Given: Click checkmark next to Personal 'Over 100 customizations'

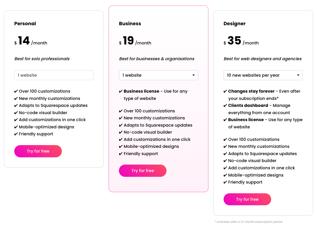Looking at the screenshot, I should pyautogui.click(x=16, y=91).
